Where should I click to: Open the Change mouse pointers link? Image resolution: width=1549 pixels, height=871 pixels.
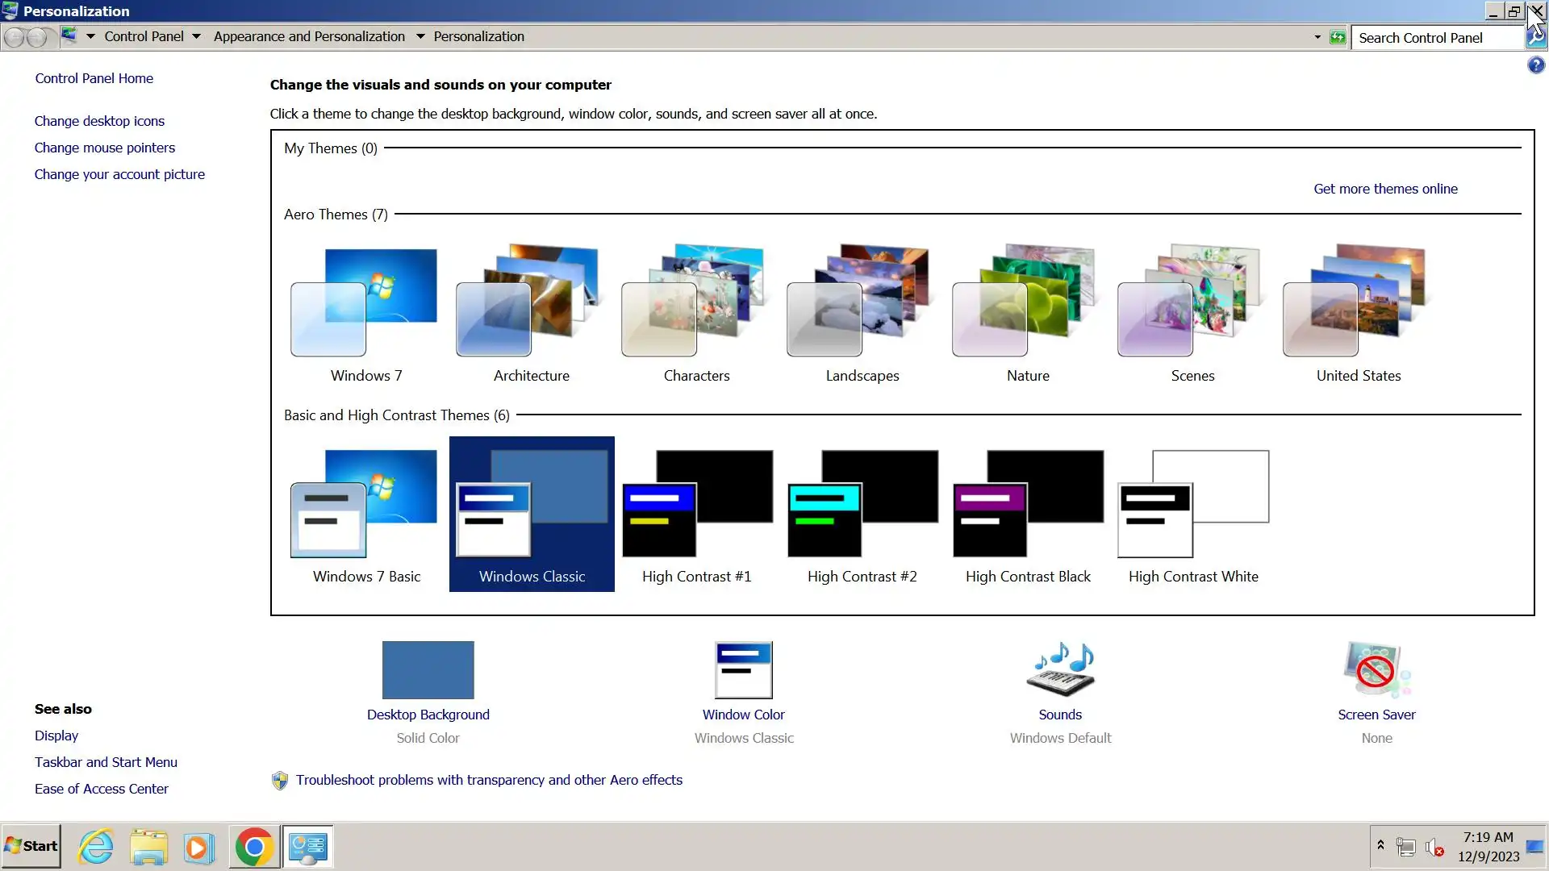[105, 148]
